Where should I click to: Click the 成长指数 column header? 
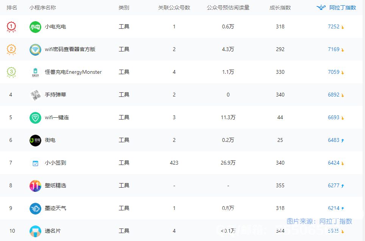[x=280, y=8]
